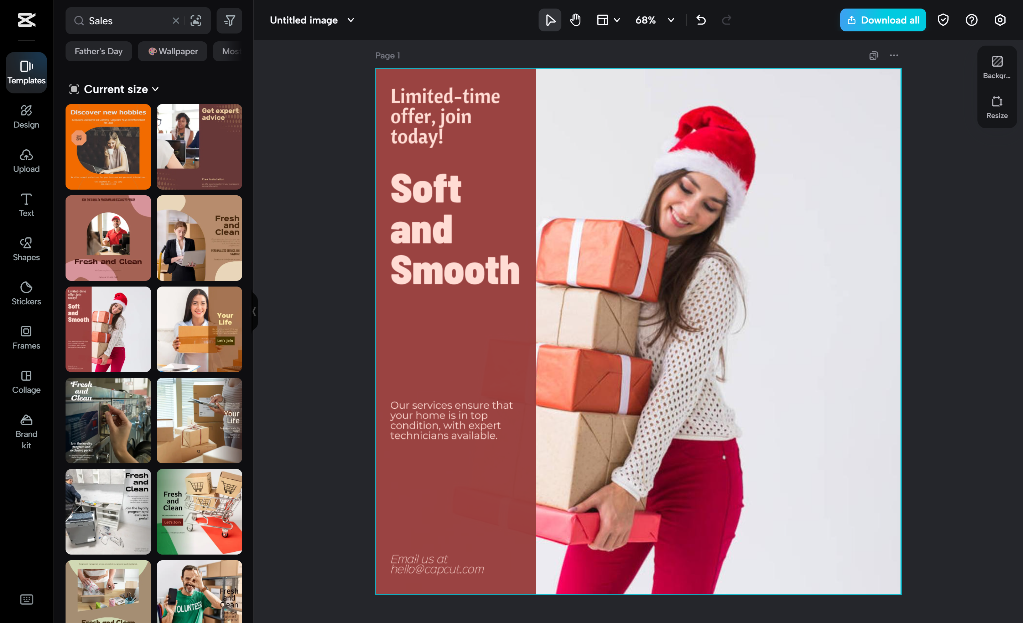
Task: Click the duplicate page icon
Action: tap(873, 56)
